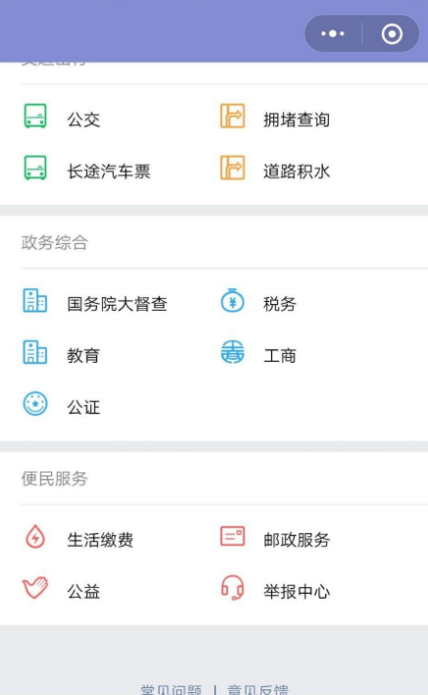Open 国务院大督查 building icon
This screenshot has height=695, width=428.
tap(35, 301)
